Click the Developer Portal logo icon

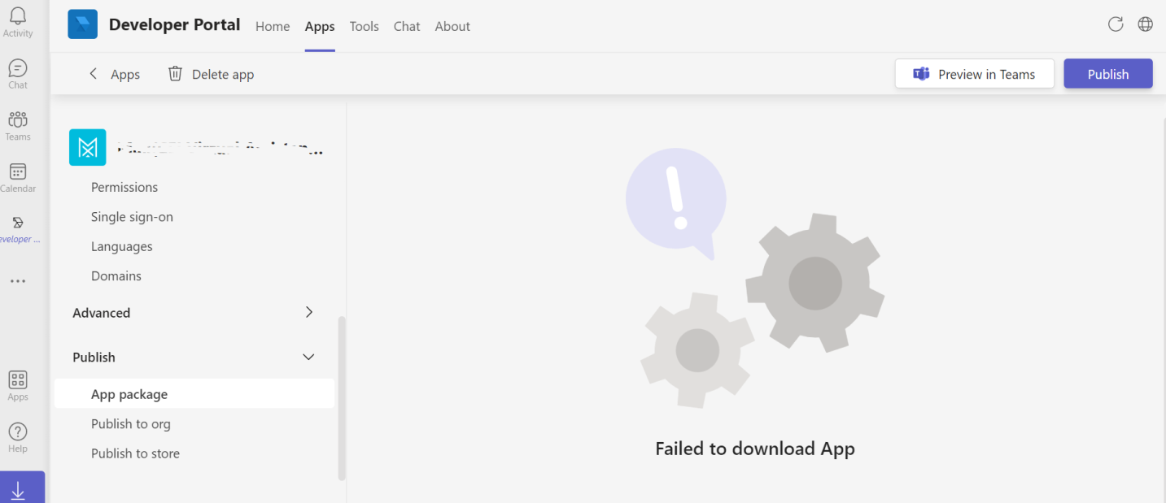pos(81,24)
